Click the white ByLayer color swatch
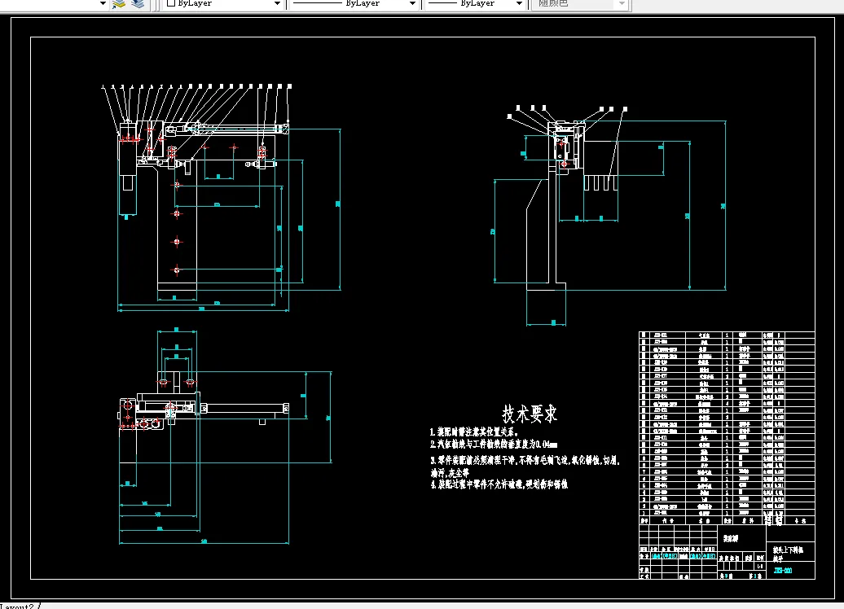Screen dimensions: 844x609 171,4
